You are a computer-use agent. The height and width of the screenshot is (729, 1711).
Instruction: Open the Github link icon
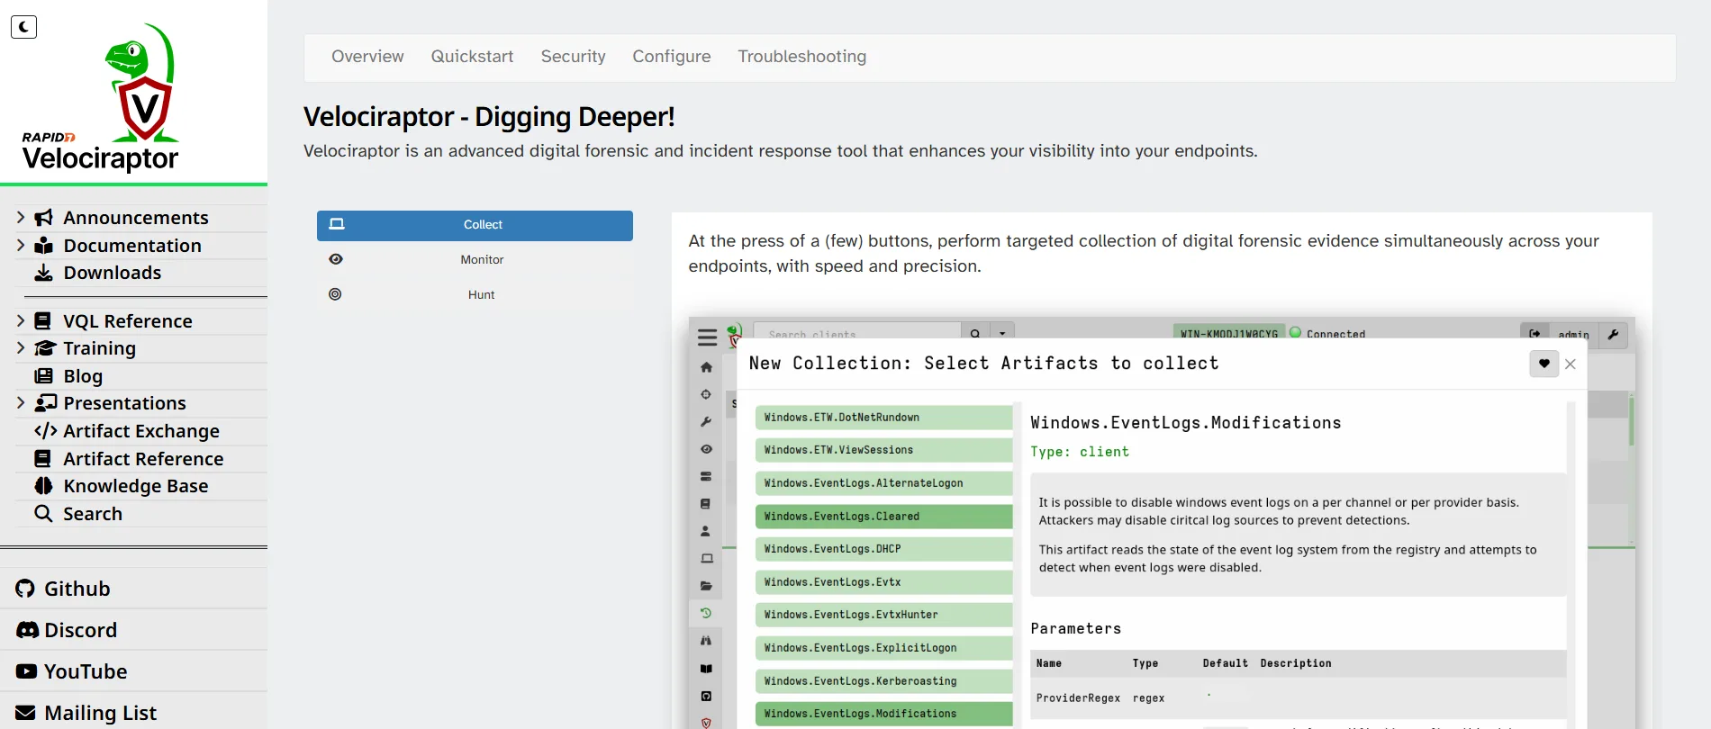(x=25, y=589)
